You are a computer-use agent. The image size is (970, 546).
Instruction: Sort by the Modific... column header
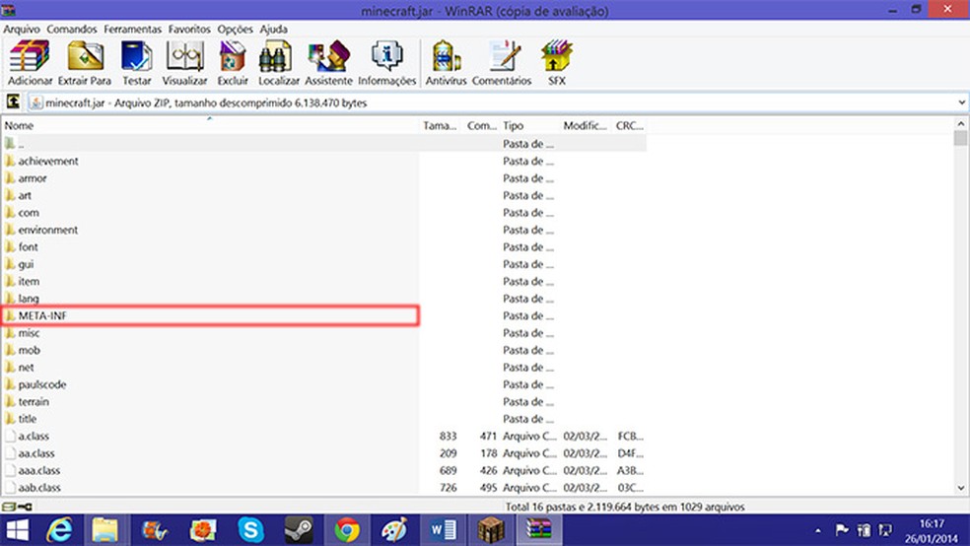(x=586, y=125)
